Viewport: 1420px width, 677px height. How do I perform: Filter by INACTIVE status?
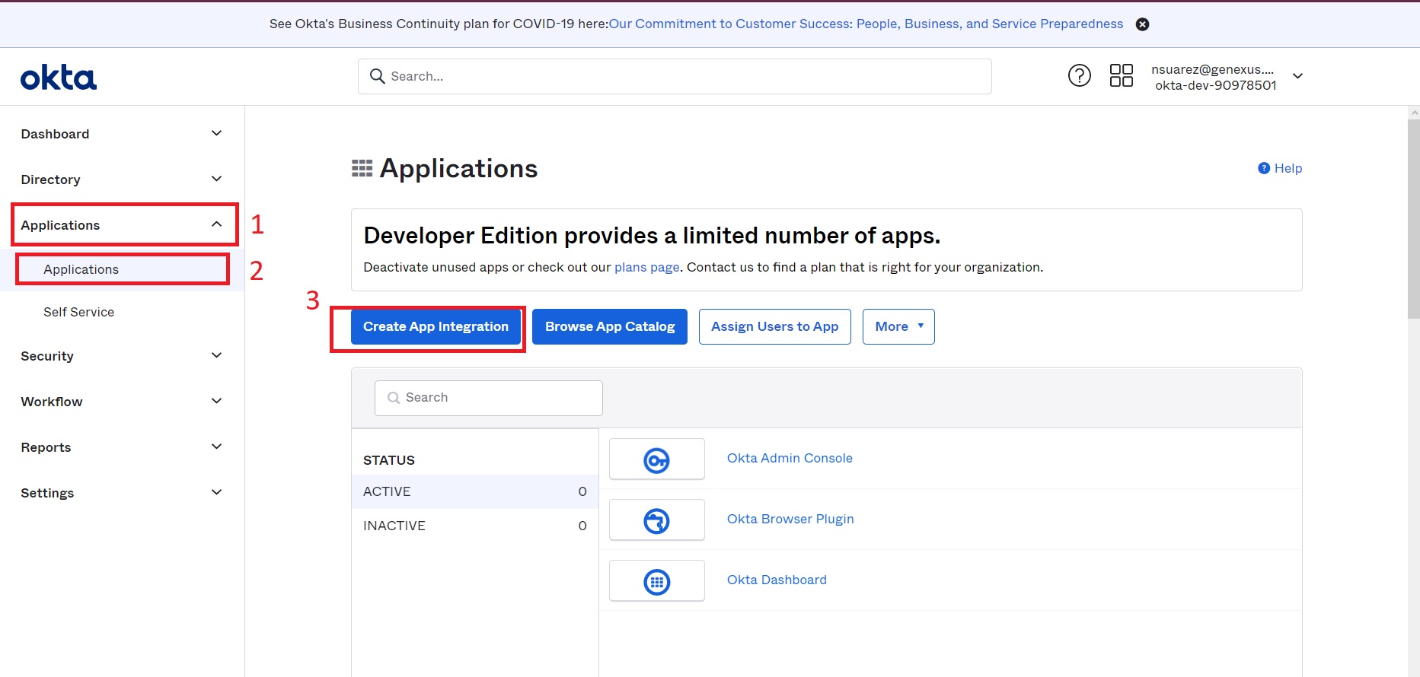[475, 526]
